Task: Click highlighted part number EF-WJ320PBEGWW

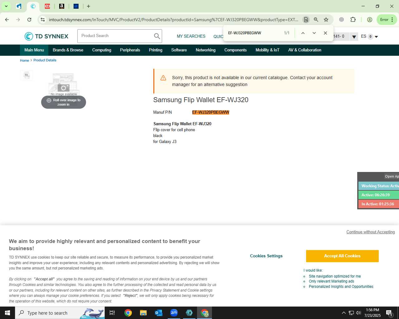Action: coord(211,112)
